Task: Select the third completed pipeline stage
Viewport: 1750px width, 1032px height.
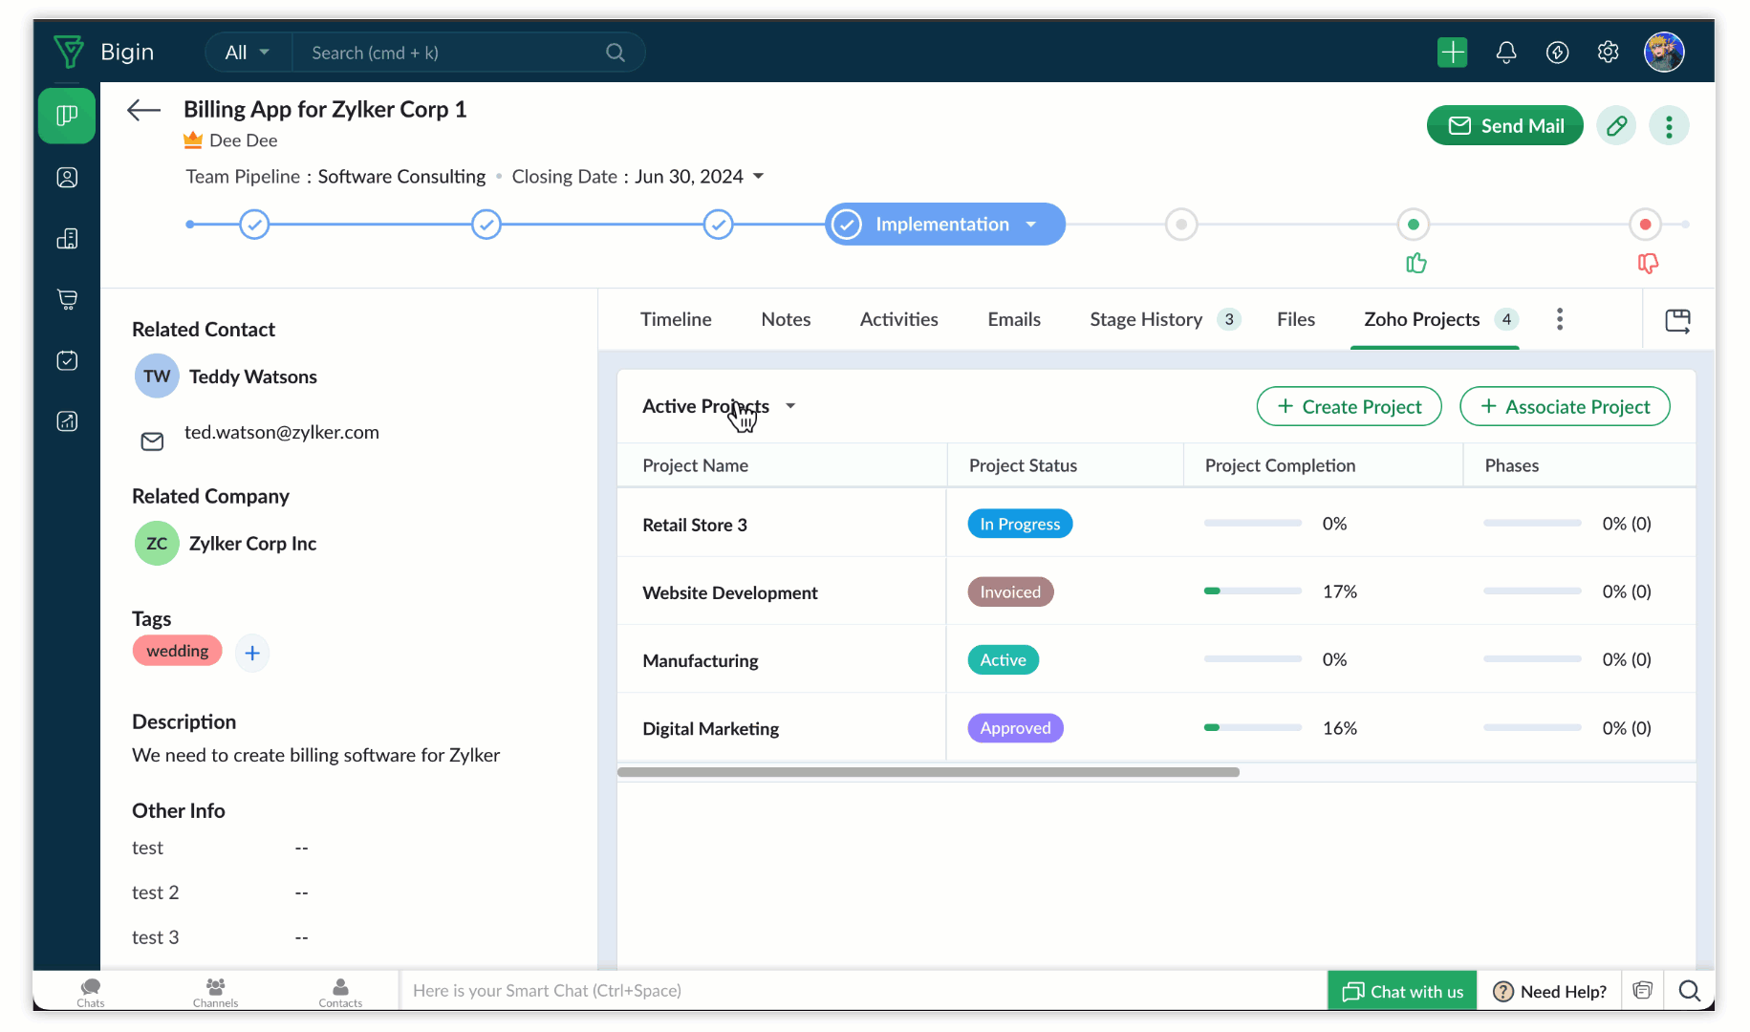Action: 718,225
